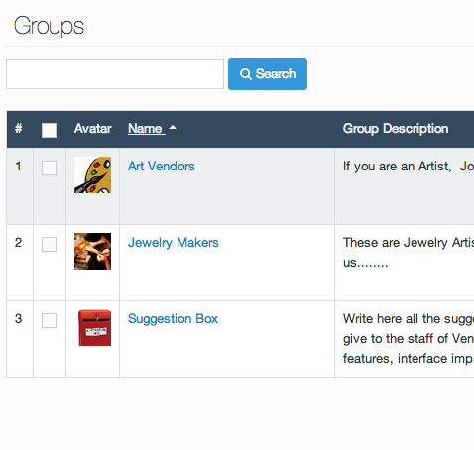Click the magnifier icon in Search button
This screenshot has height=450, width=474.
[246, 74]
